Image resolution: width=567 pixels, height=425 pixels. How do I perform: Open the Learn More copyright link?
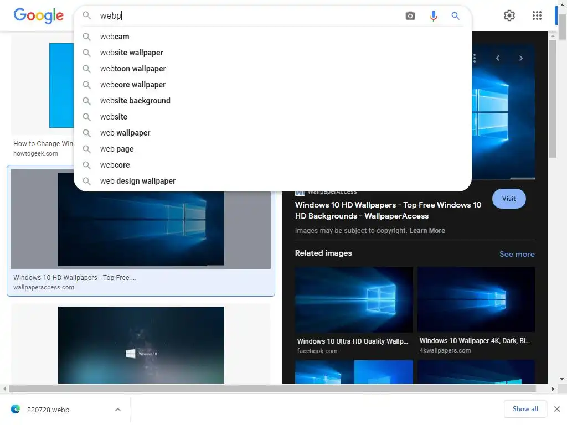pyautogui.click(x=427, y=231)
